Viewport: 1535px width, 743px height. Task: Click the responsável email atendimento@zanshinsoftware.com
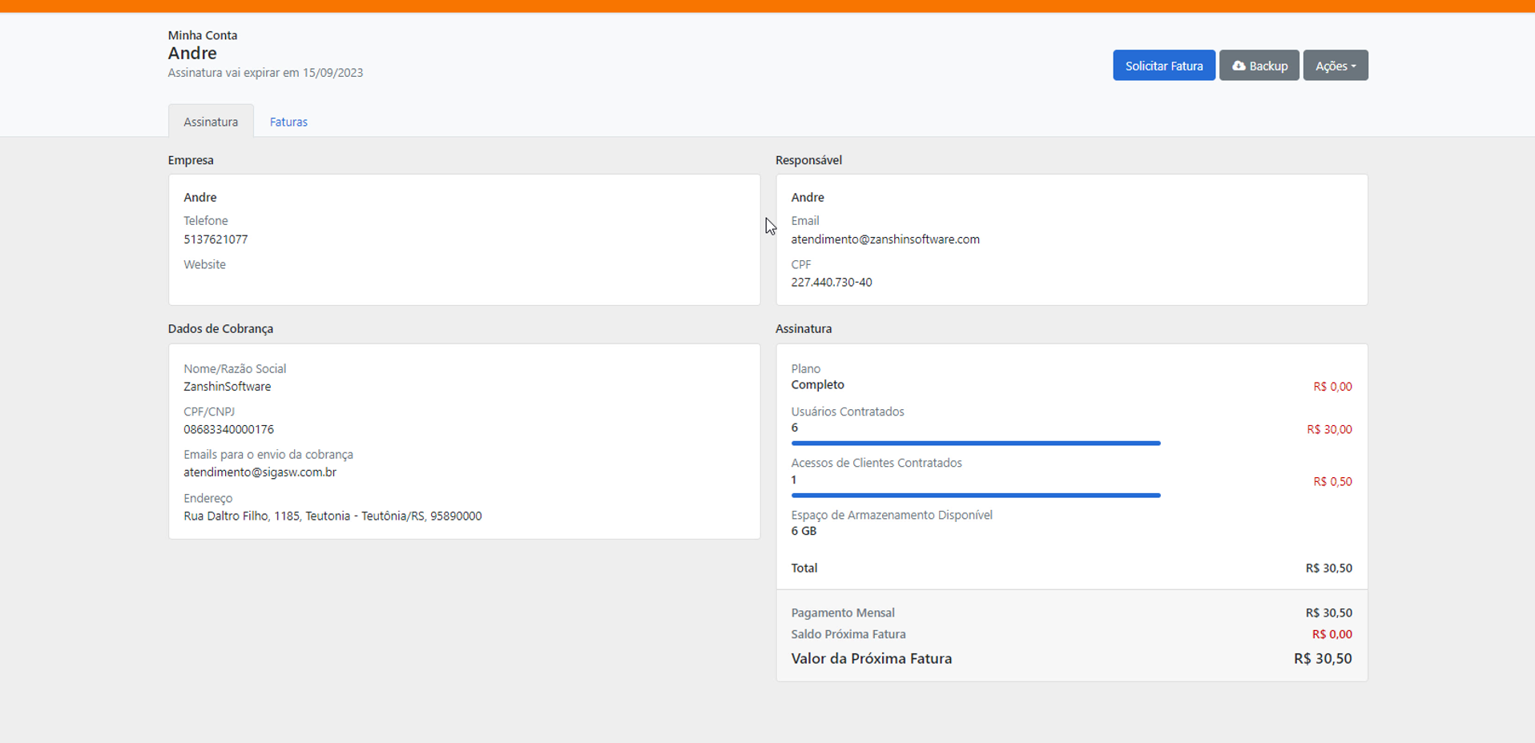click(x=884, y=239)
